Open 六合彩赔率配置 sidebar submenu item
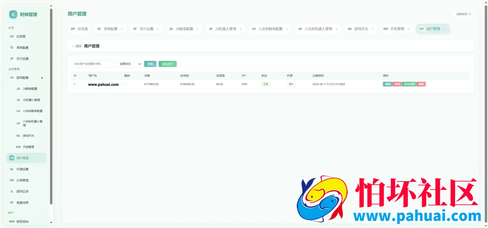The width and height of the screenshot is (488, 228). [29, 111]
